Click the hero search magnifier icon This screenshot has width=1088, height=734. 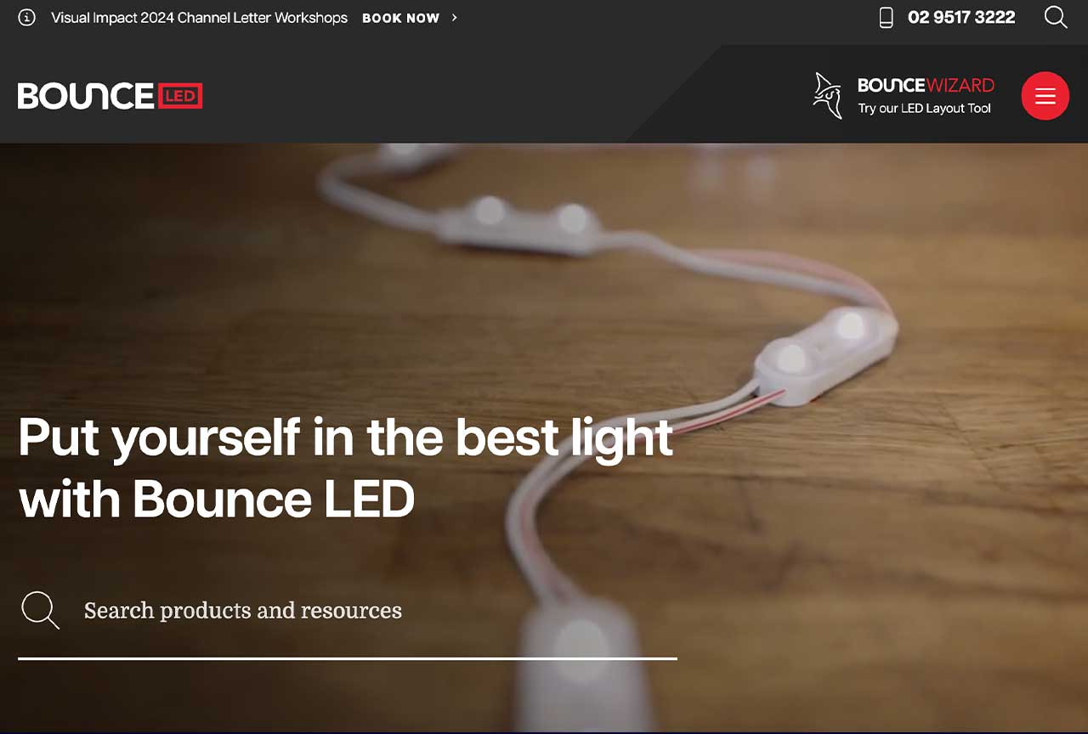point(40,610)
